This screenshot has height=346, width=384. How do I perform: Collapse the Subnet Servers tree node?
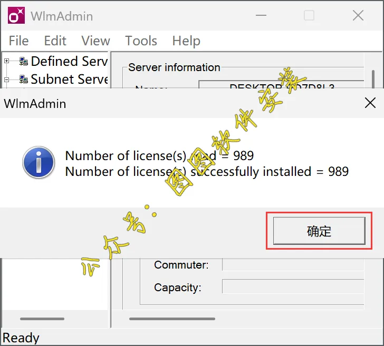click(7, 79)
